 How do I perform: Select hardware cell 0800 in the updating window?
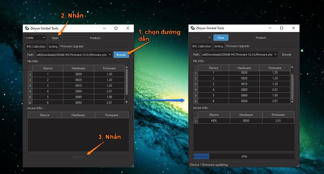tap(244, 90)
